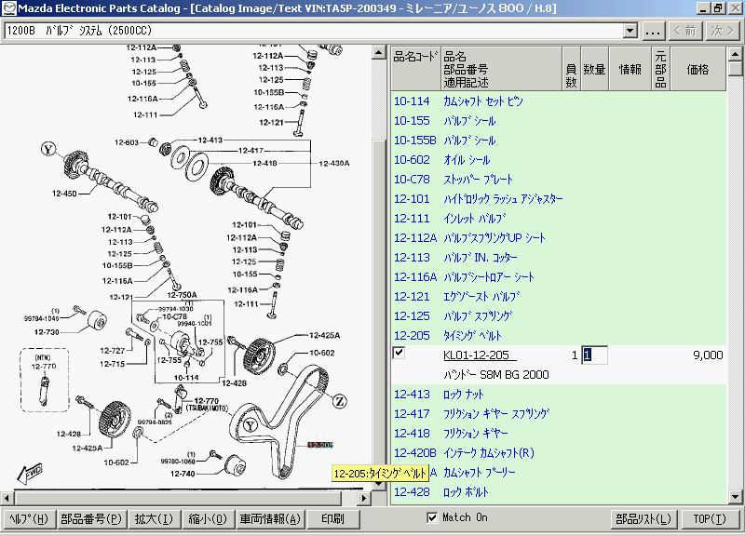Click the Z circle marker beside the belt
Viewport: 745px width, 536px height.
[x=338, y=401]
